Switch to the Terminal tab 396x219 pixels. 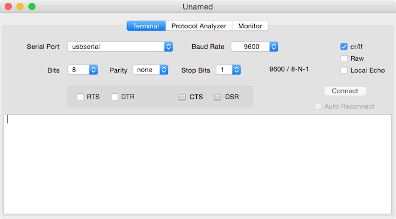click(x=146, y=26)
